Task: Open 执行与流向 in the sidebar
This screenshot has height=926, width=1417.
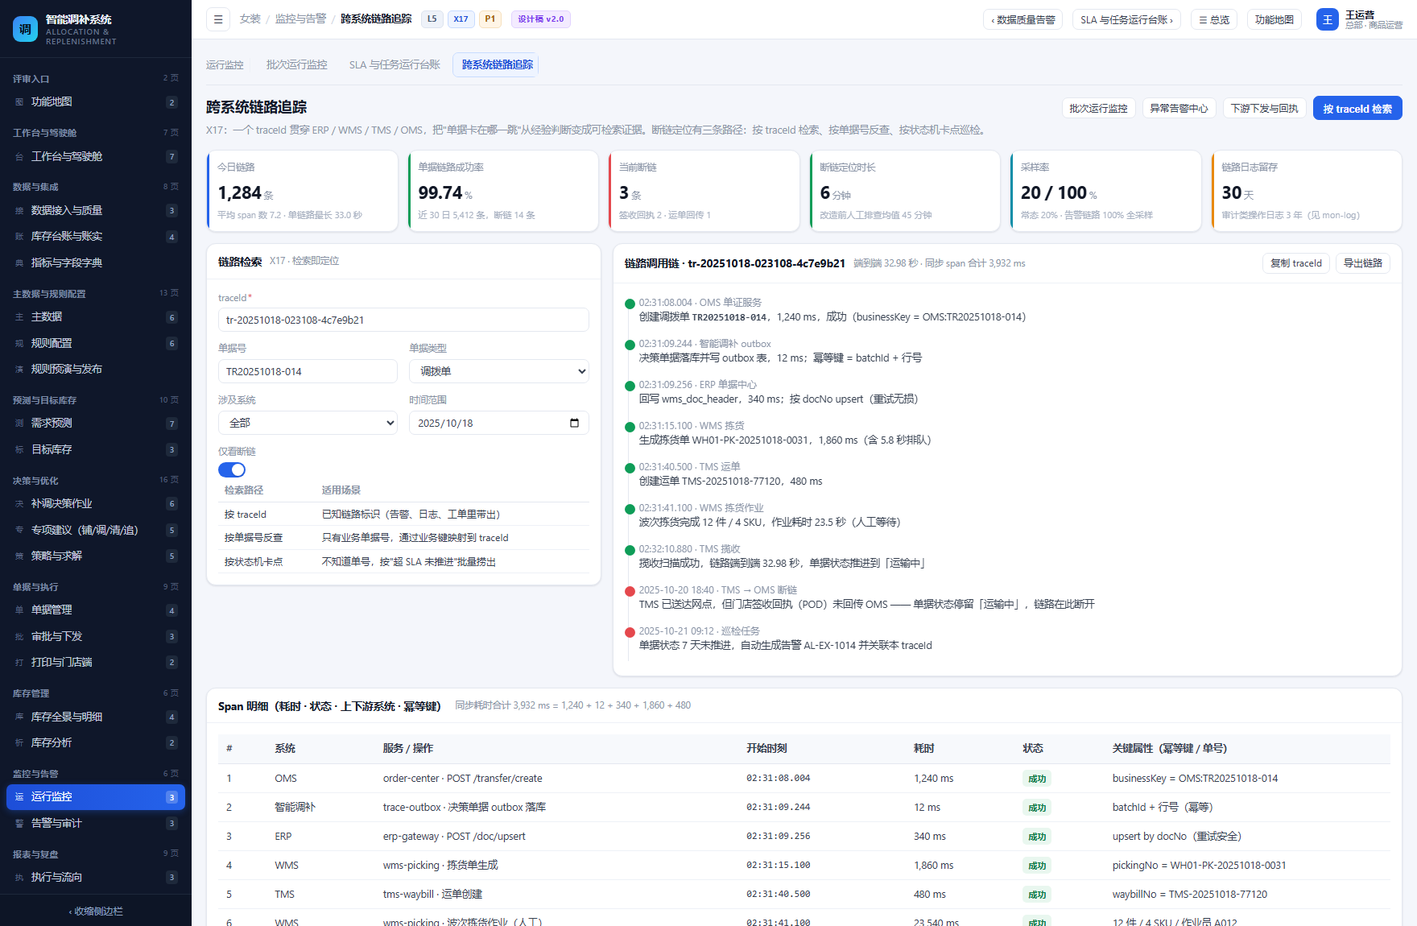Action: [x=96, y=877]
